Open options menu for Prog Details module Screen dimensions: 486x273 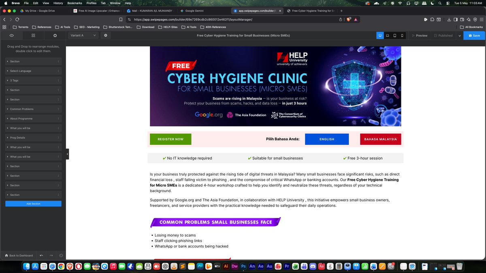tap(58, 138)
